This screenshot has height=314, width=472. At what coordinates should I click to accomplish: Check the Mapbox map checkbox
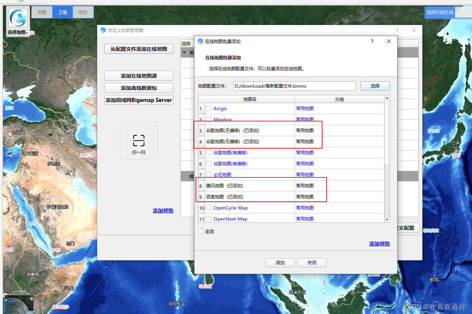click(209, 119)
